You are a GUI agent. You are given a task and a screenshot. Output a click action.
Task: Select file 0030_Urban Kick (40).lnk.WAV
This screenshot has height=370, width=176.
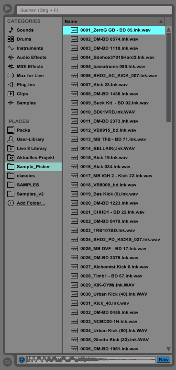point(114,294)
